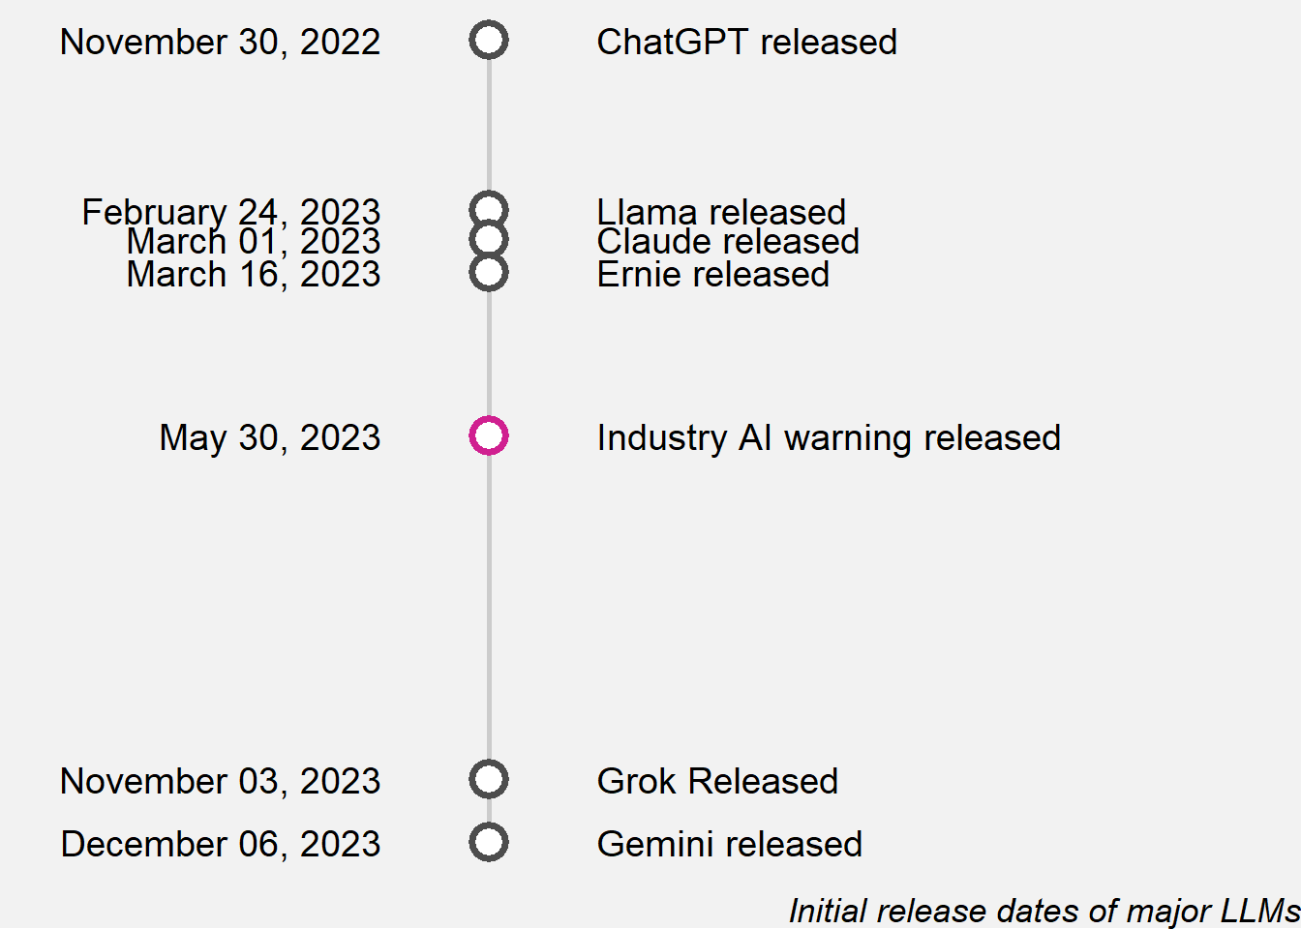The image size is (1301, 929).
Task: Select the Grok Released timeline marker
Action: click(489, 779)
